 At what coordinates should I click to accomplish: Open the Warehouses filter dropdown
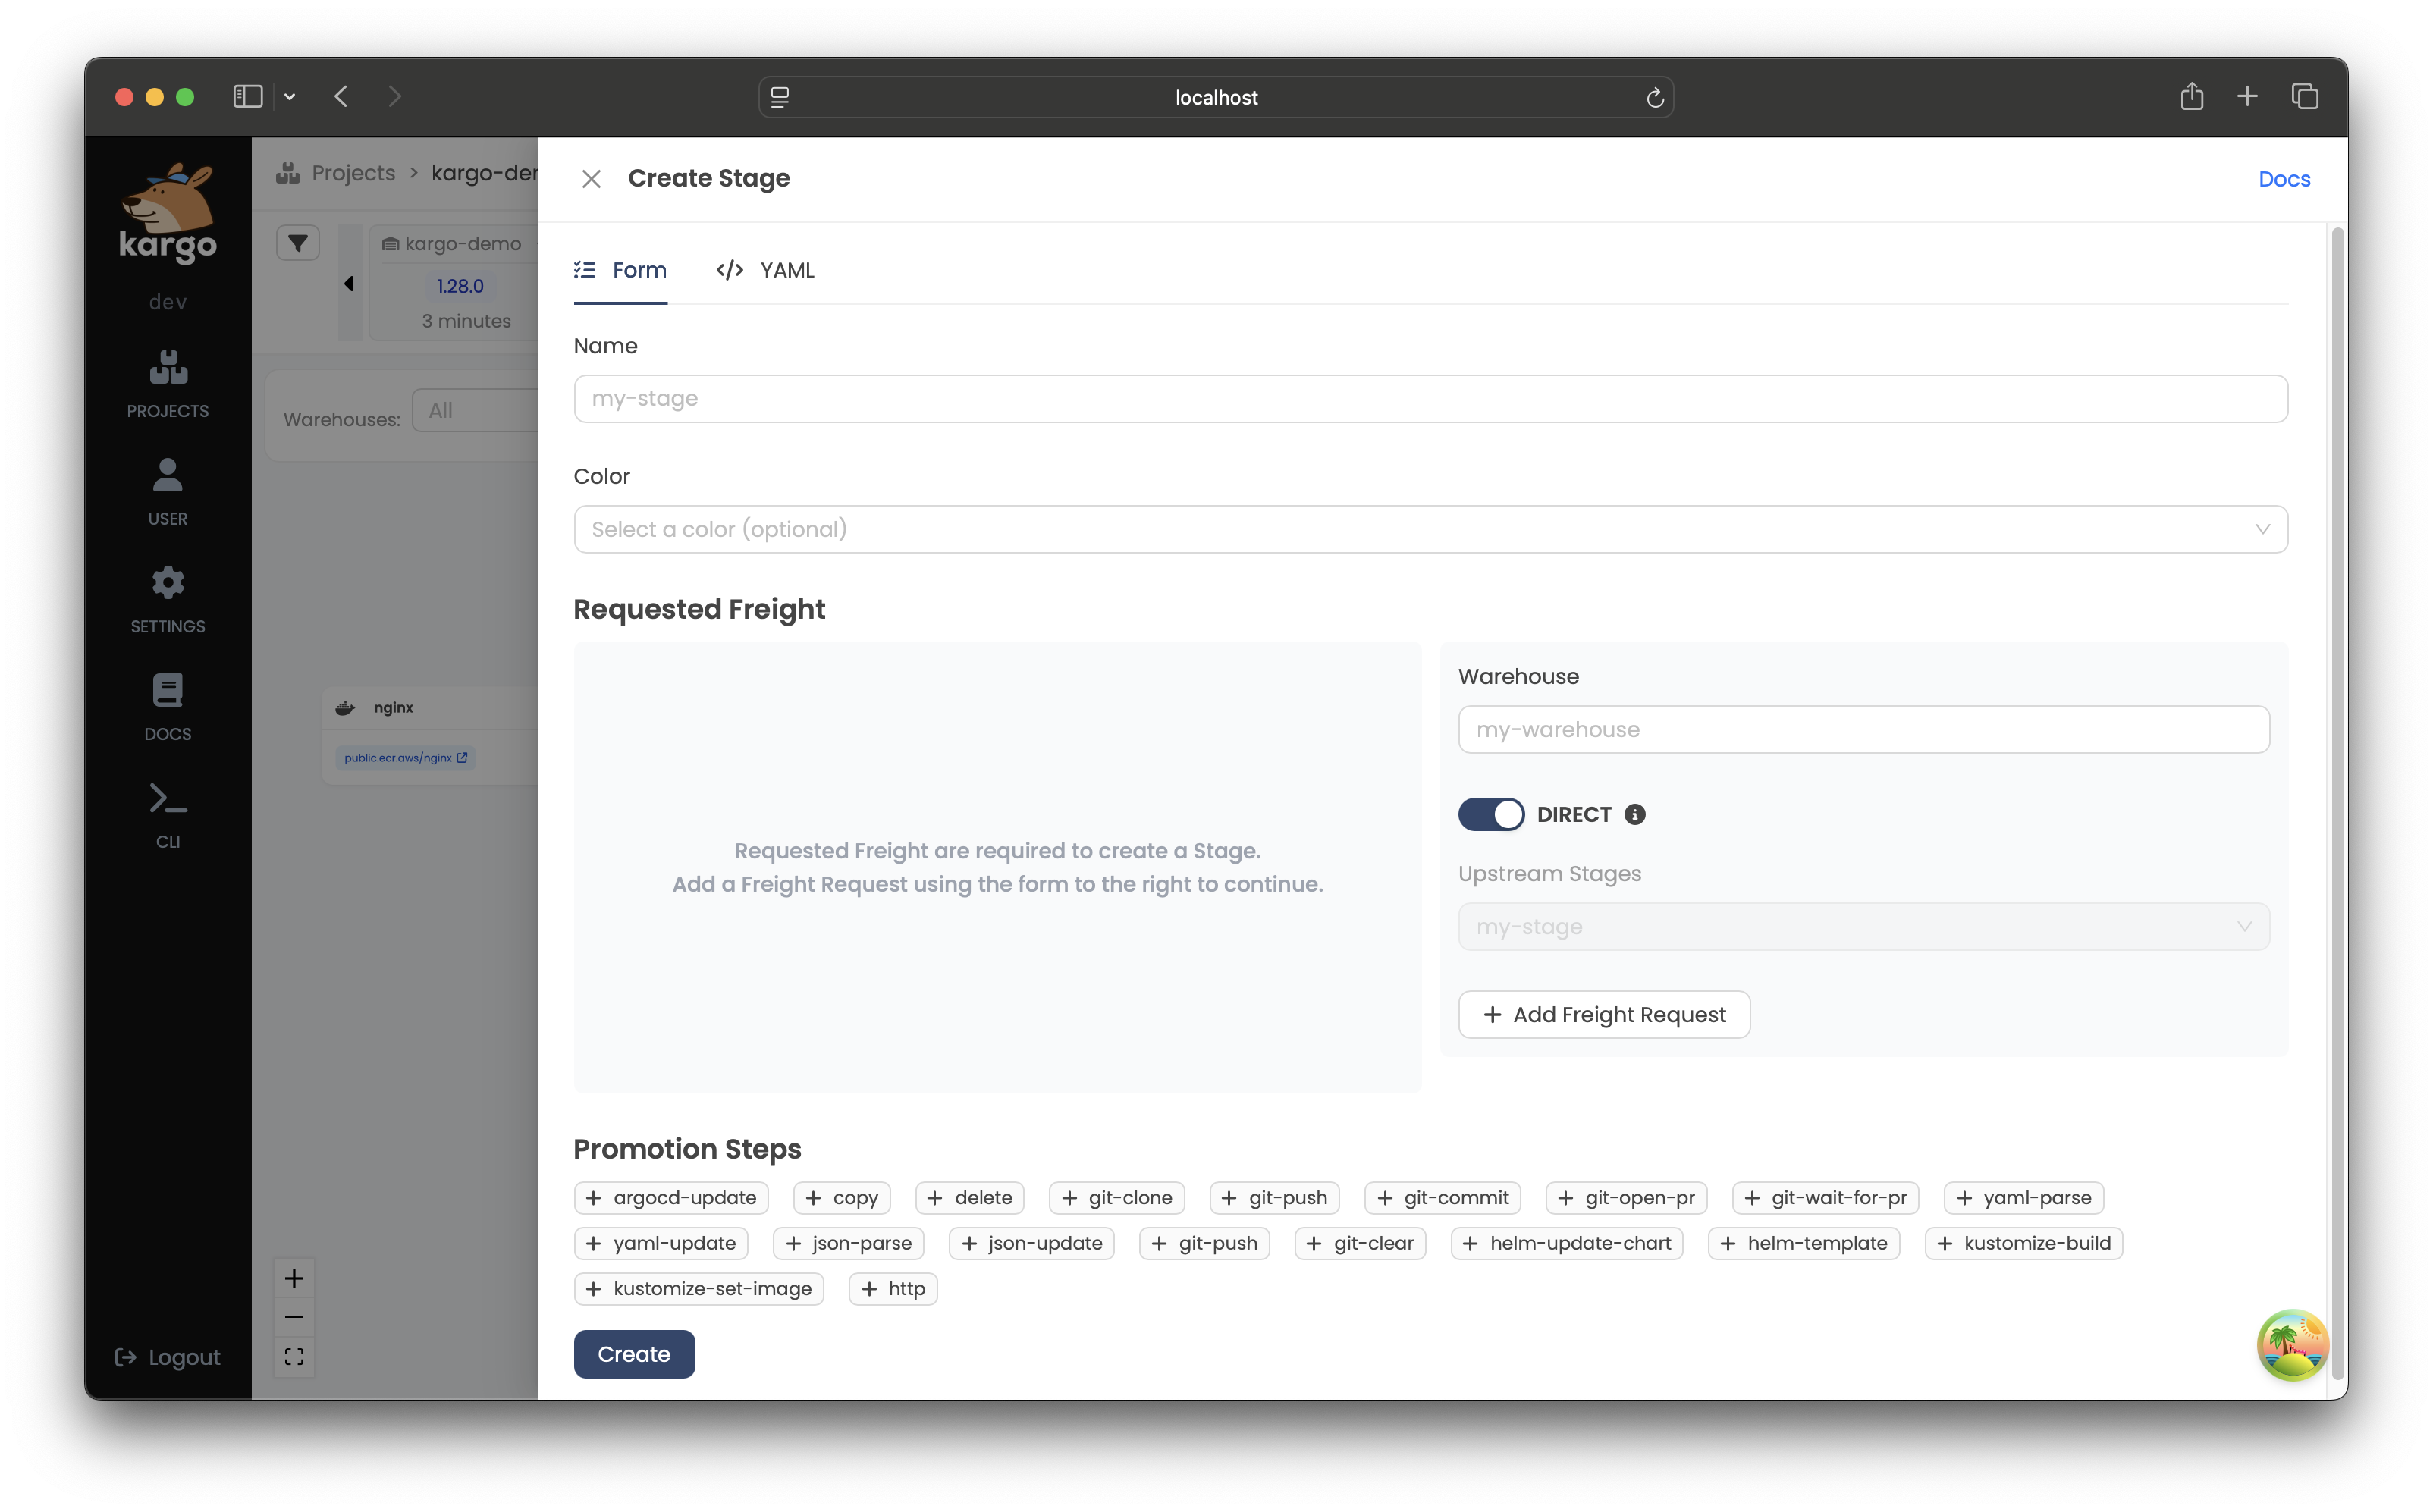coord(476,411)
